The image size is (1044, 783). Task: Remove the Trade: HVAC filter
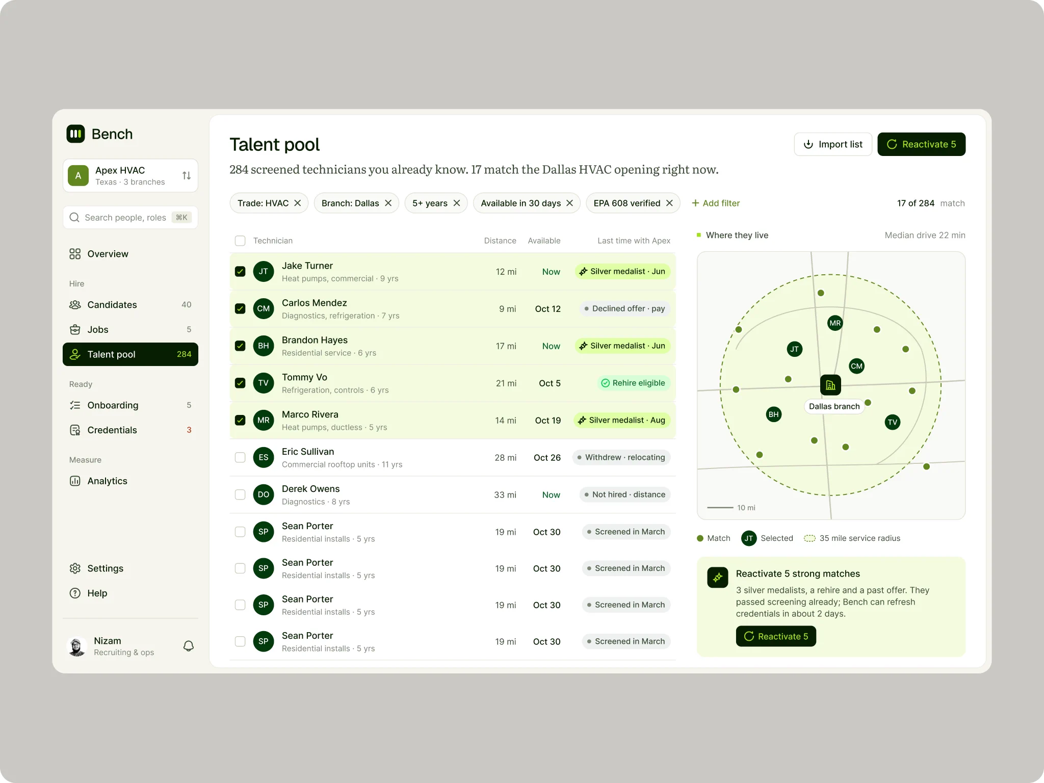coord(298,203)
